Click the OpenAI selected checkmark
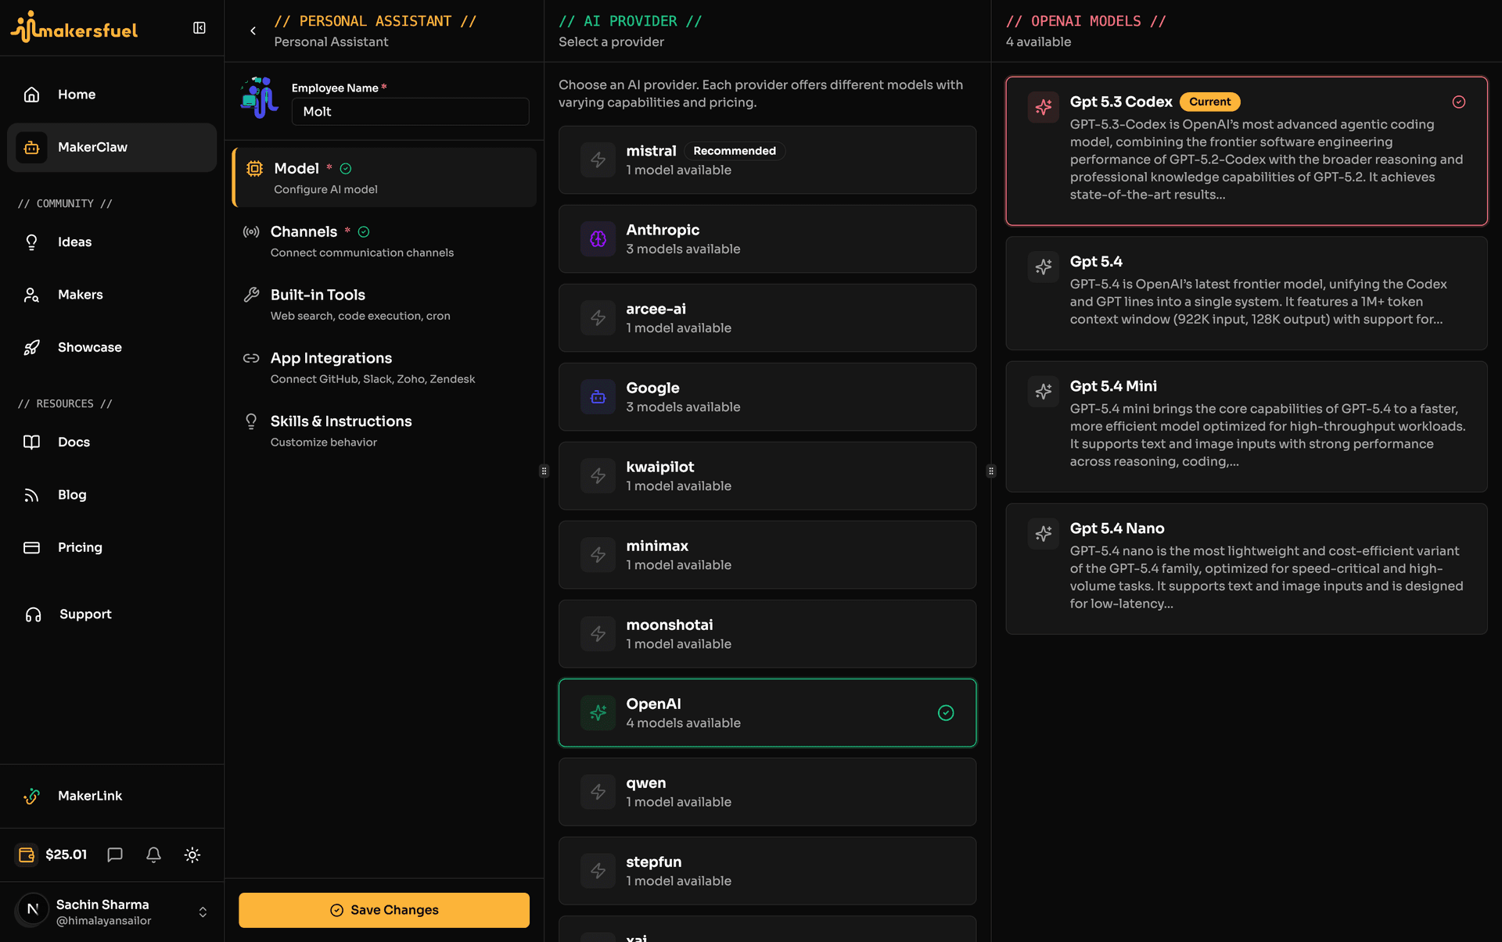Viewport: 1502px width, 942px height. tap(946, 713)
